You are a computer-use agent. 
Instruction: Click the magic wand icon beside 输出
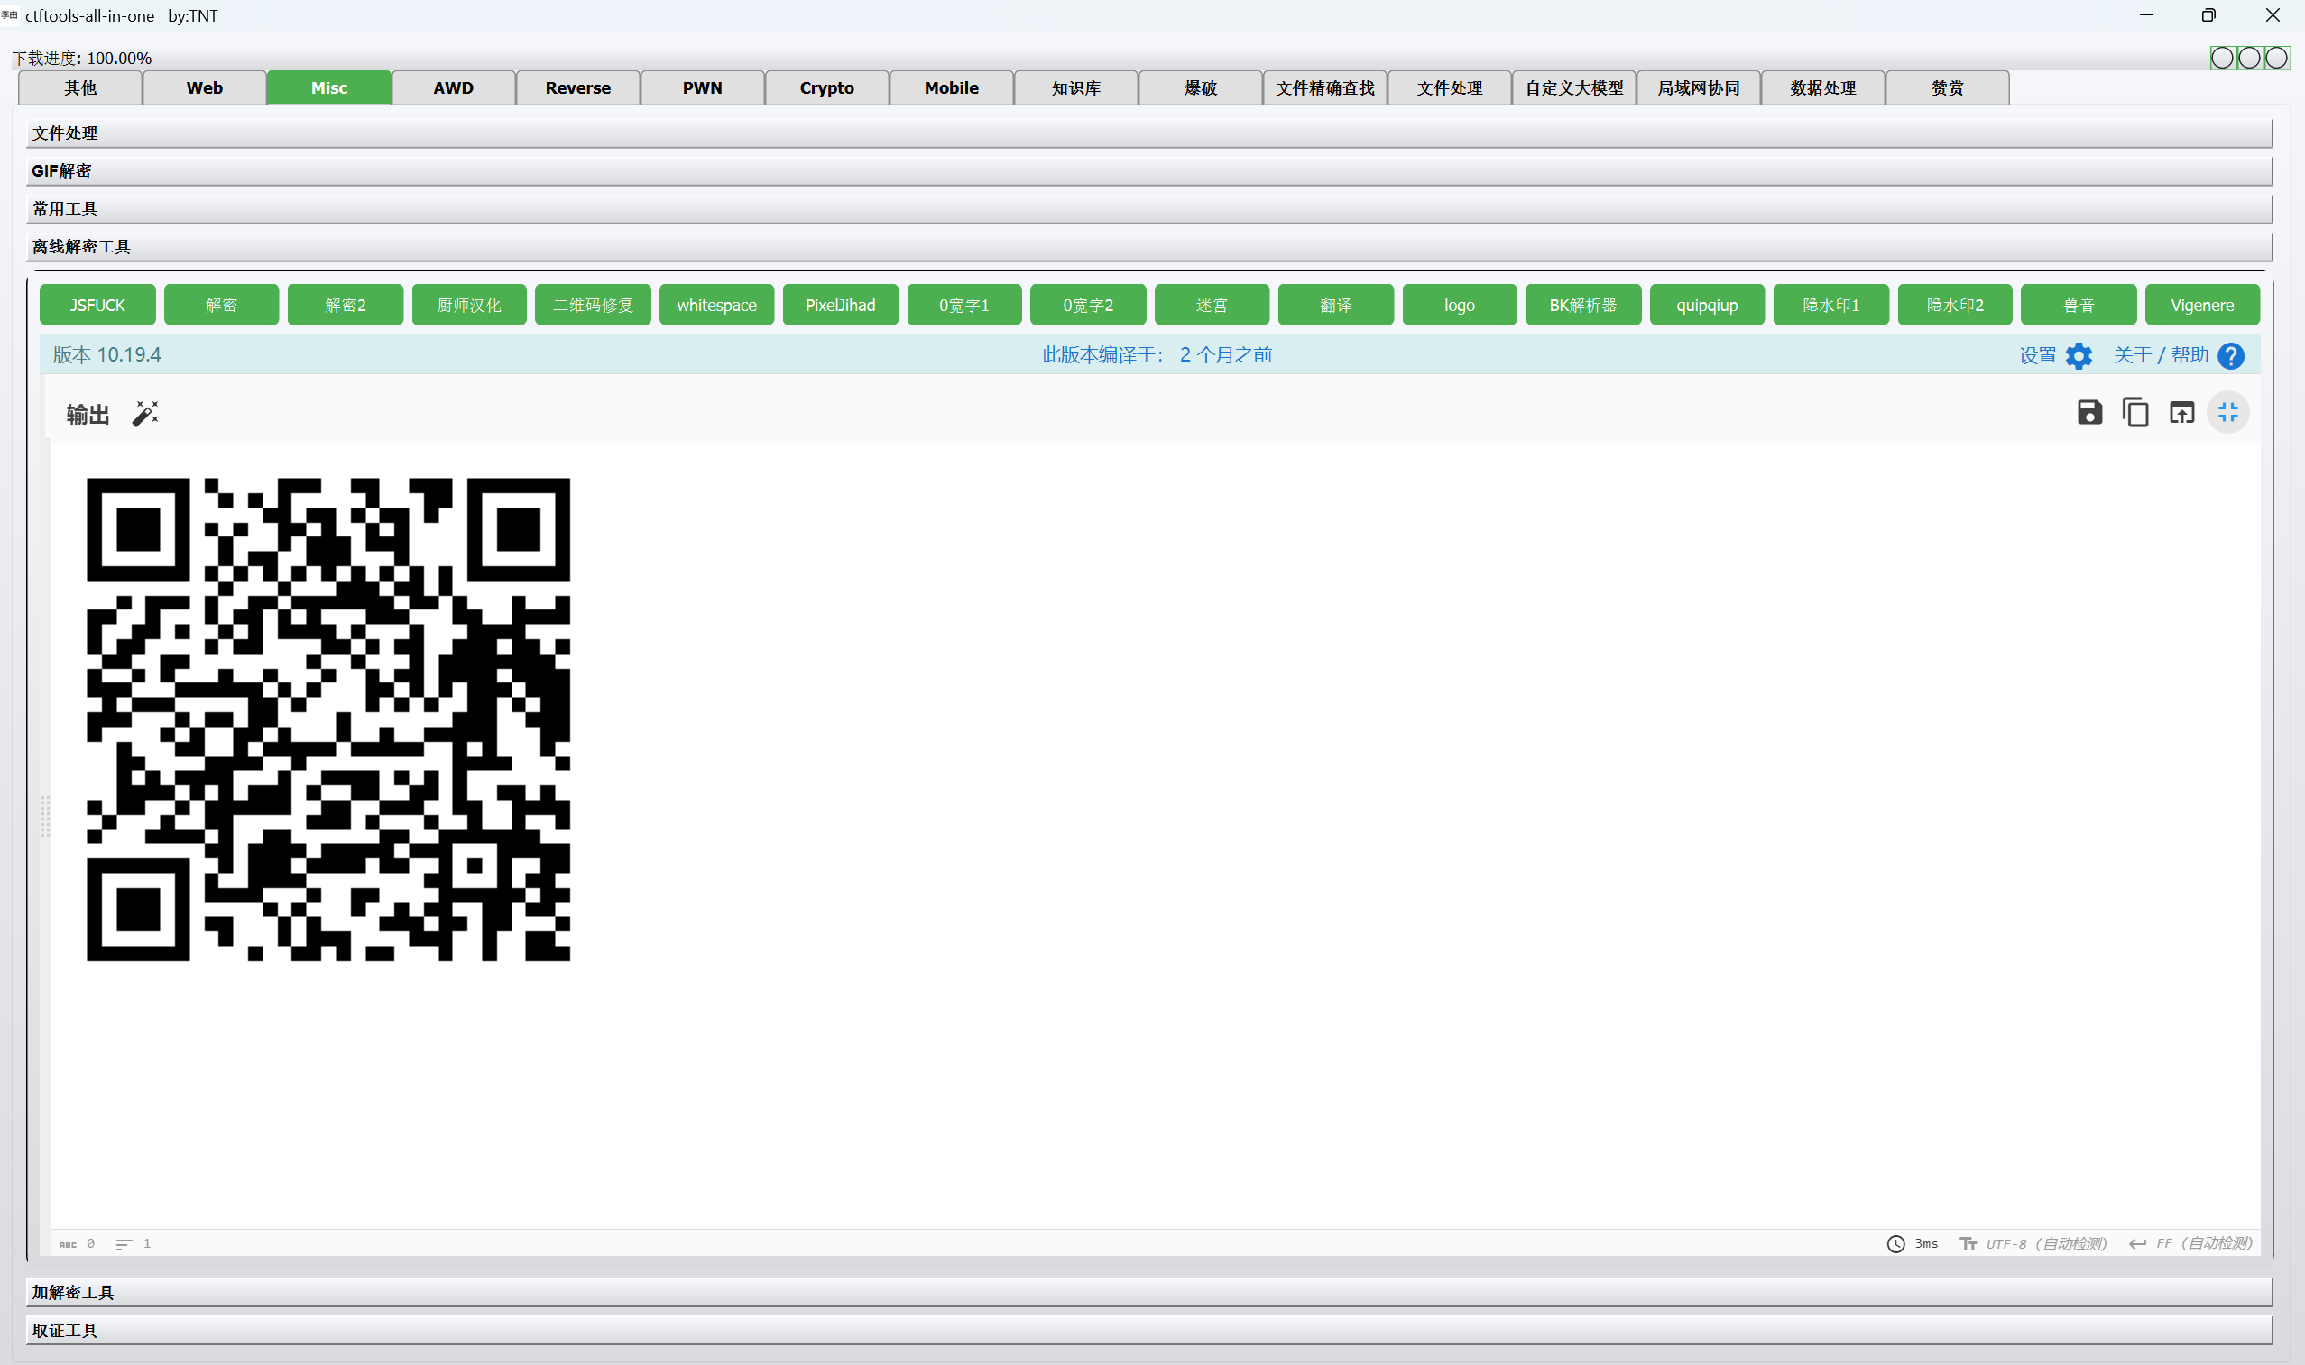click(x=145, y=414)
